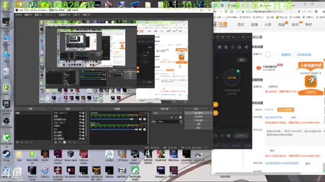Open Steam icon on the desktop
325x182 pixels.
click(x=6, y=155)
